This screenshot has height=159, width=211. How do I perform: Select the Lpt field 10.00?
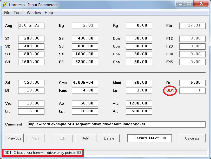point(85,111)
